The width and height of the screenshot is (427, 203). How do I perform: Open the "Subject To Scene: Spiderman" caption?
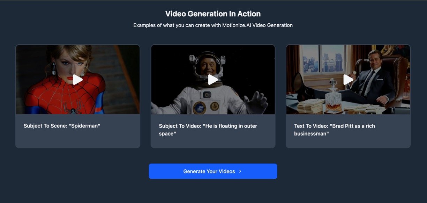pos(62,126)
